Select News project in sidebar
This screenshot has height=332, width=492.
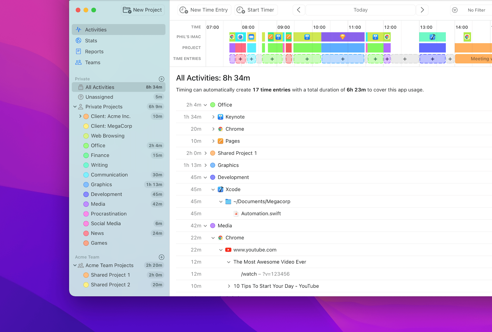coord(119,233)
